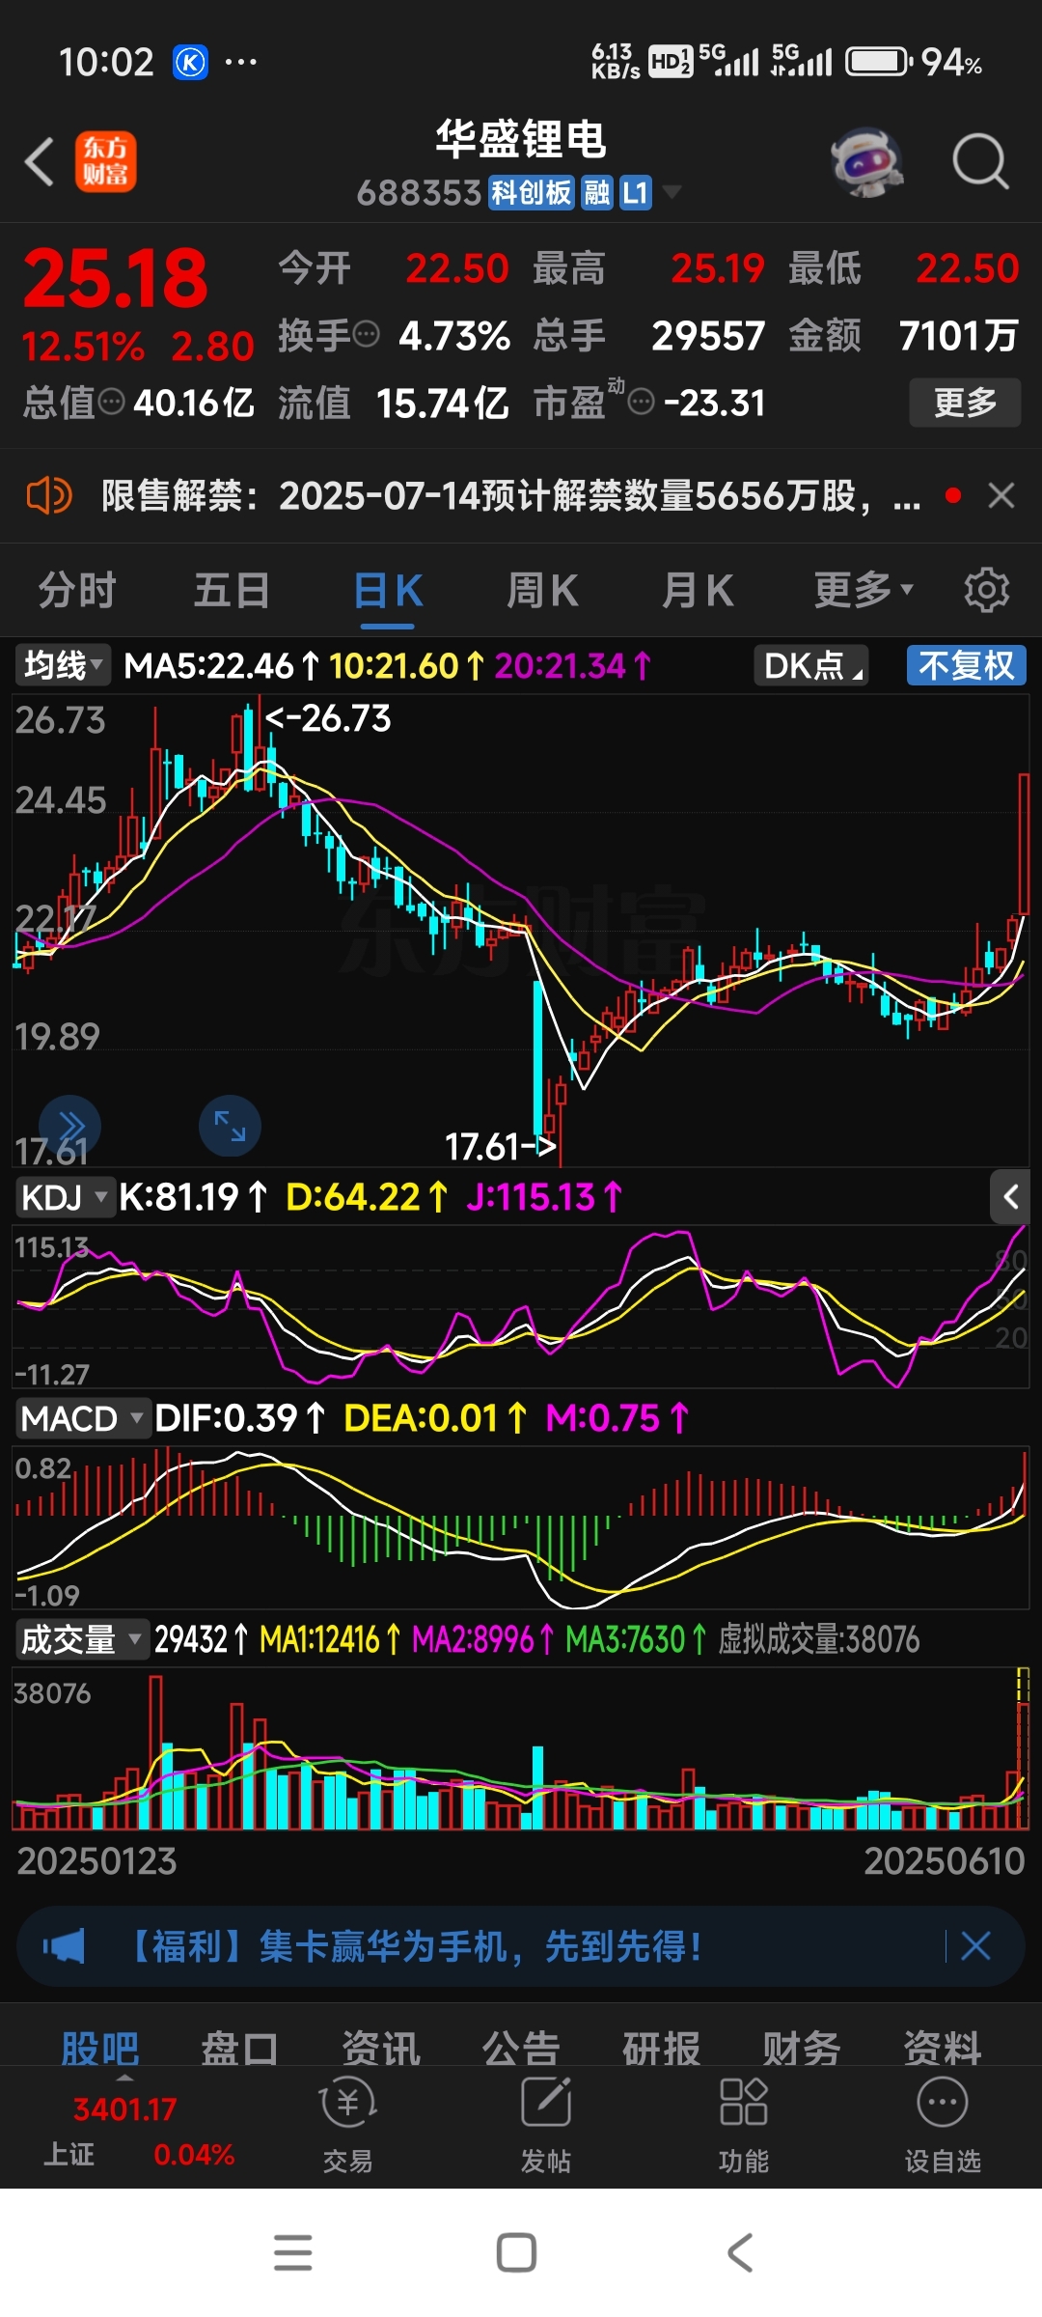
Task: Expand the stock title dropdown arrow
Action: pyautogui.click(x=672, y=192)
